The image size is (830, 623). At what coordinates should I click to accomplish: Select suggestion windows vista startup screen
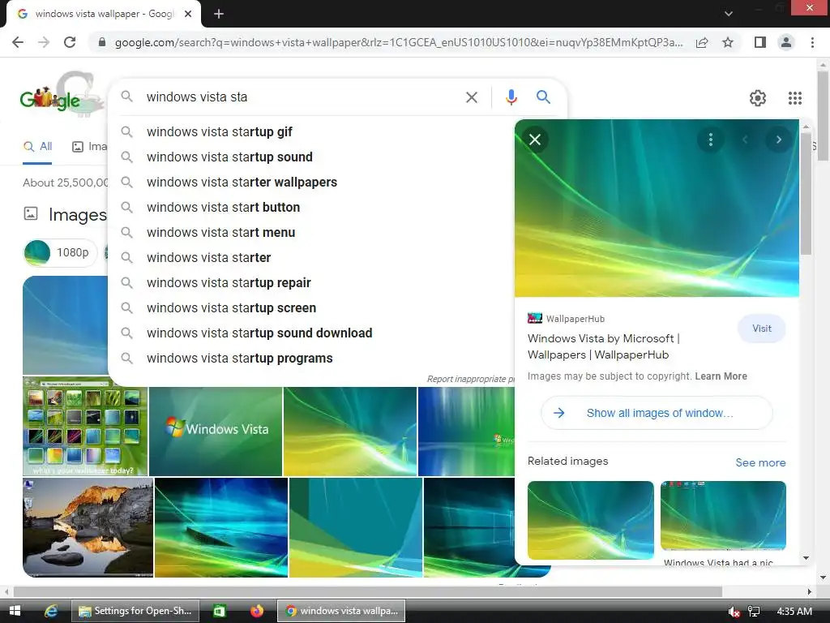point(310,307)
